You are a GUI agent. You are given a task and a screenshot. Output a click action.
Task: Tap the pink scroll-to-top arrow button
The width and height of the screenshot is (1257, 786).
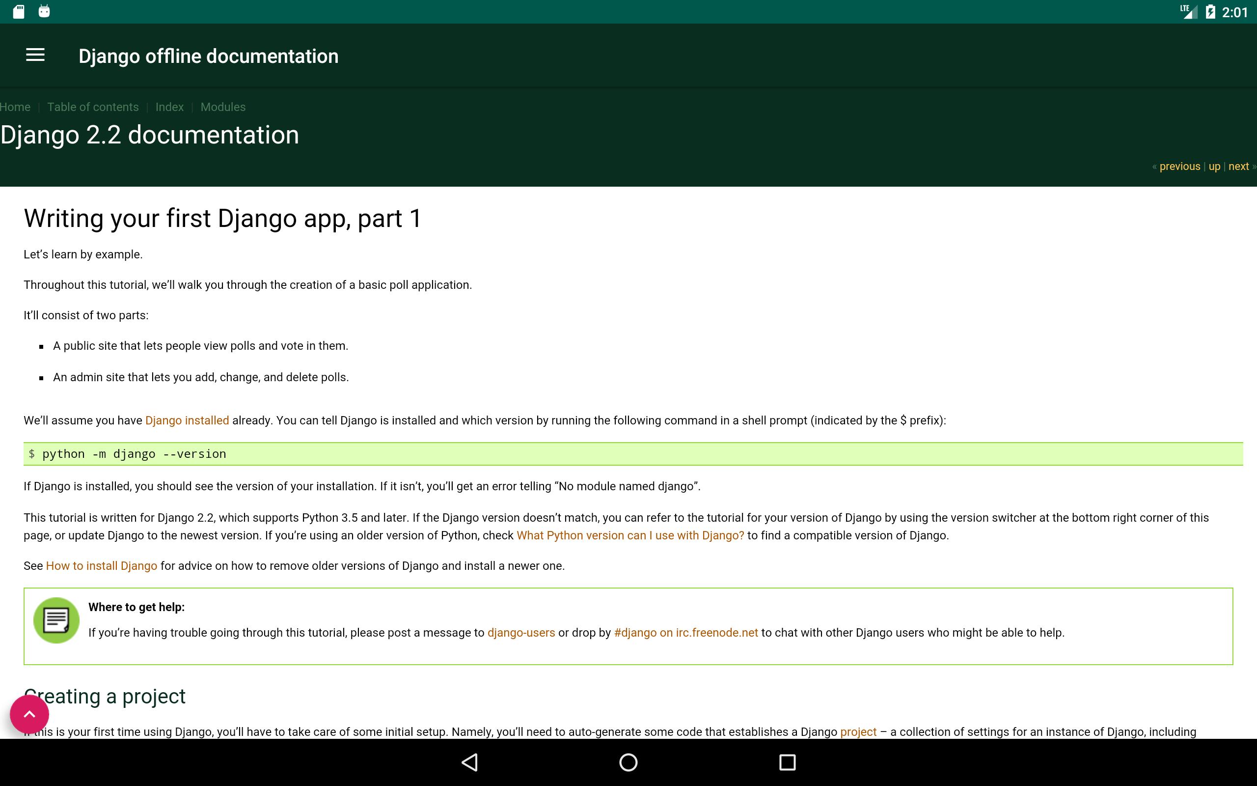pyautogui.click(x=29, y=714)
